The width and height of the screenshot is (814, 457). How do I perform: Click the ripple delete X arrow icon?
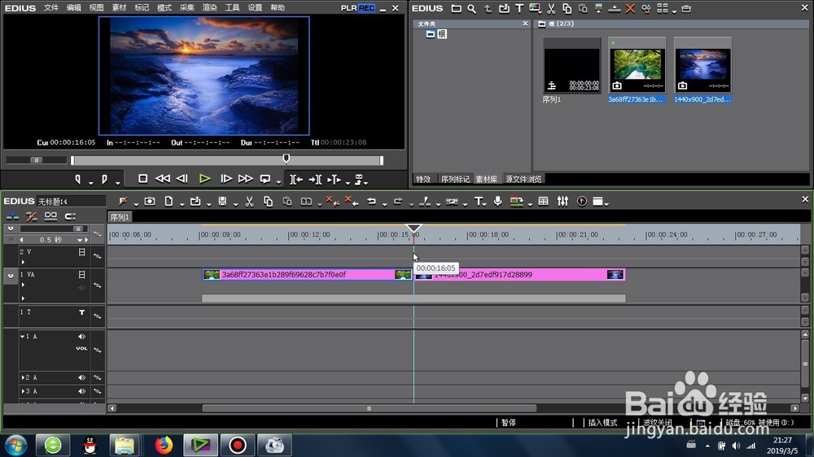pos(352,202)
